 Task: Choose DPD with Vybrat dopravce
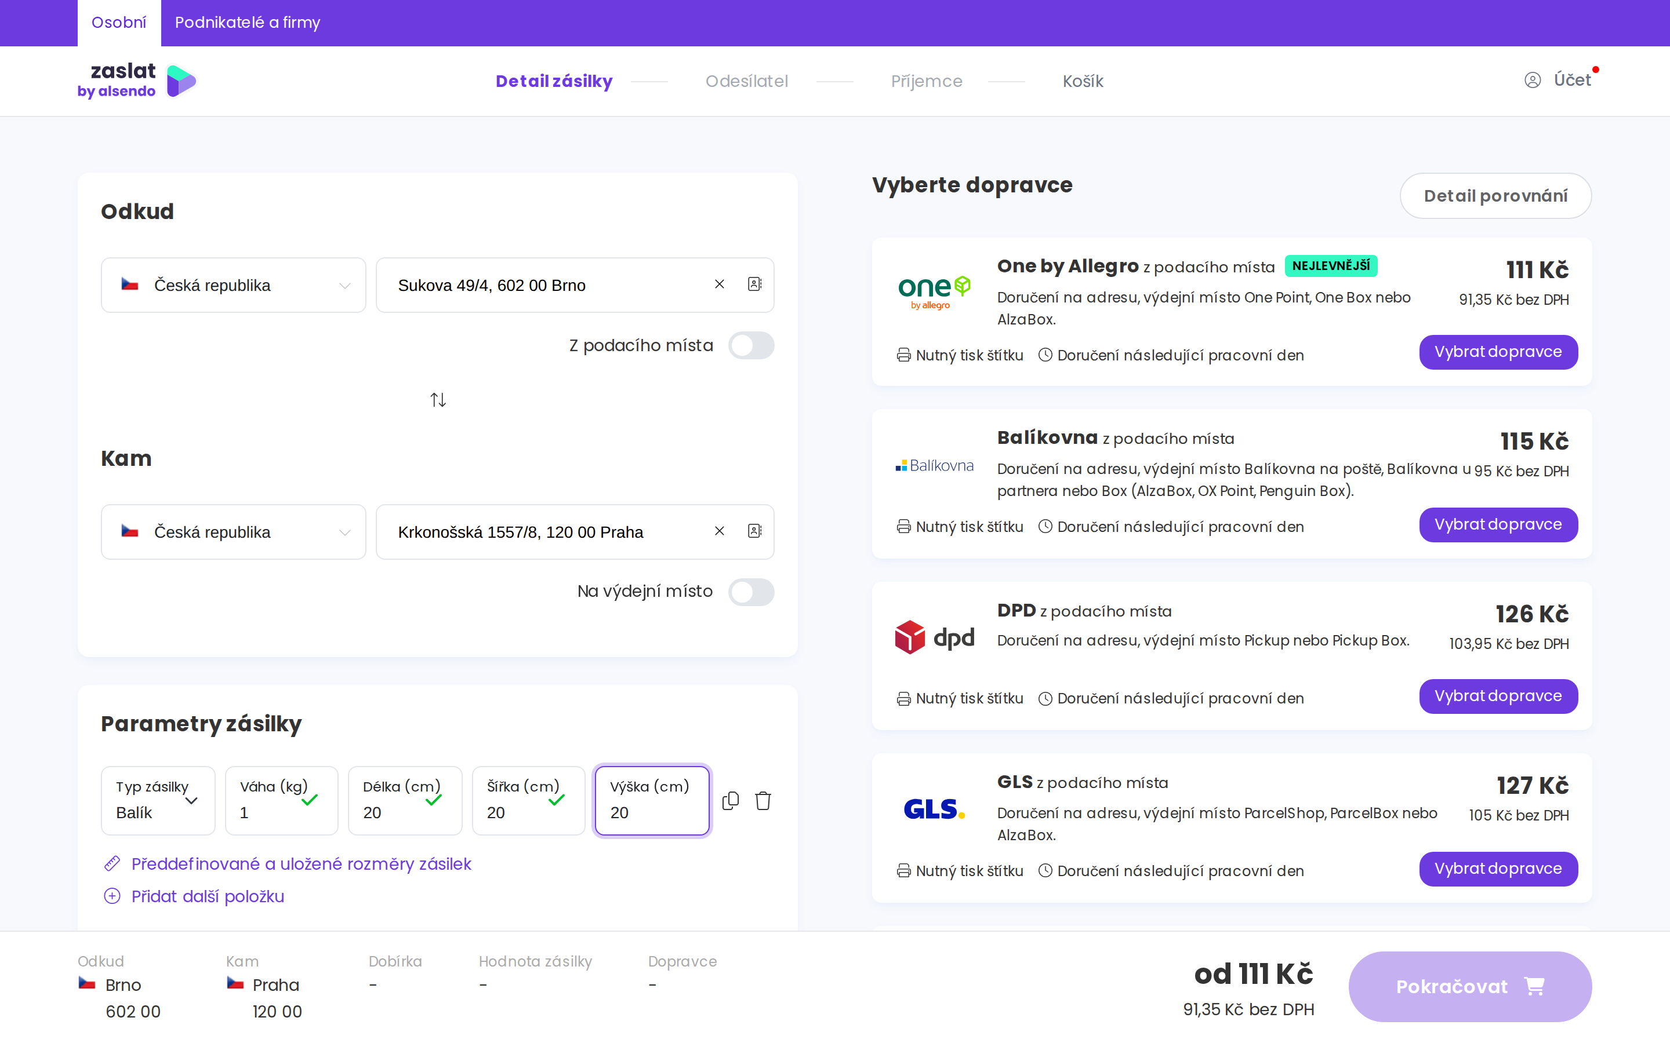(x=1498, y=696)
